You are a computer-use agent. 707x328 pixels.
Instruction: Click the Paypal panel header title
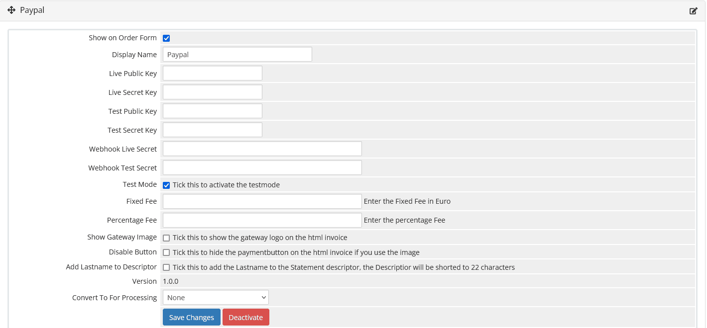pyautogui.click(x=32, y=10)
